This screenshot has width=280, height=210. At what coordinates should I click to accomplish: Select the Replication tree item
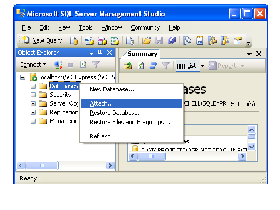click(x=64, y=112)
